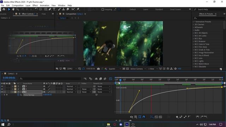Toggle graph editor snap magnet icon
The height and width of the screenshot is (127, 226).
[144, 117]
